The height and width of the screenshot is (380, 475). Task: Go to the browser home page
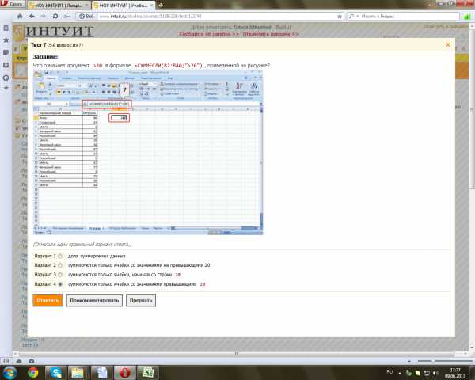click(20, 16)
